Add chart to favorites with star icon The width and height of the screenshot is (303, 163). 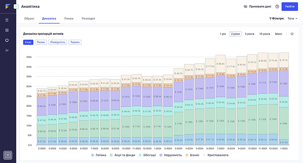292,34
